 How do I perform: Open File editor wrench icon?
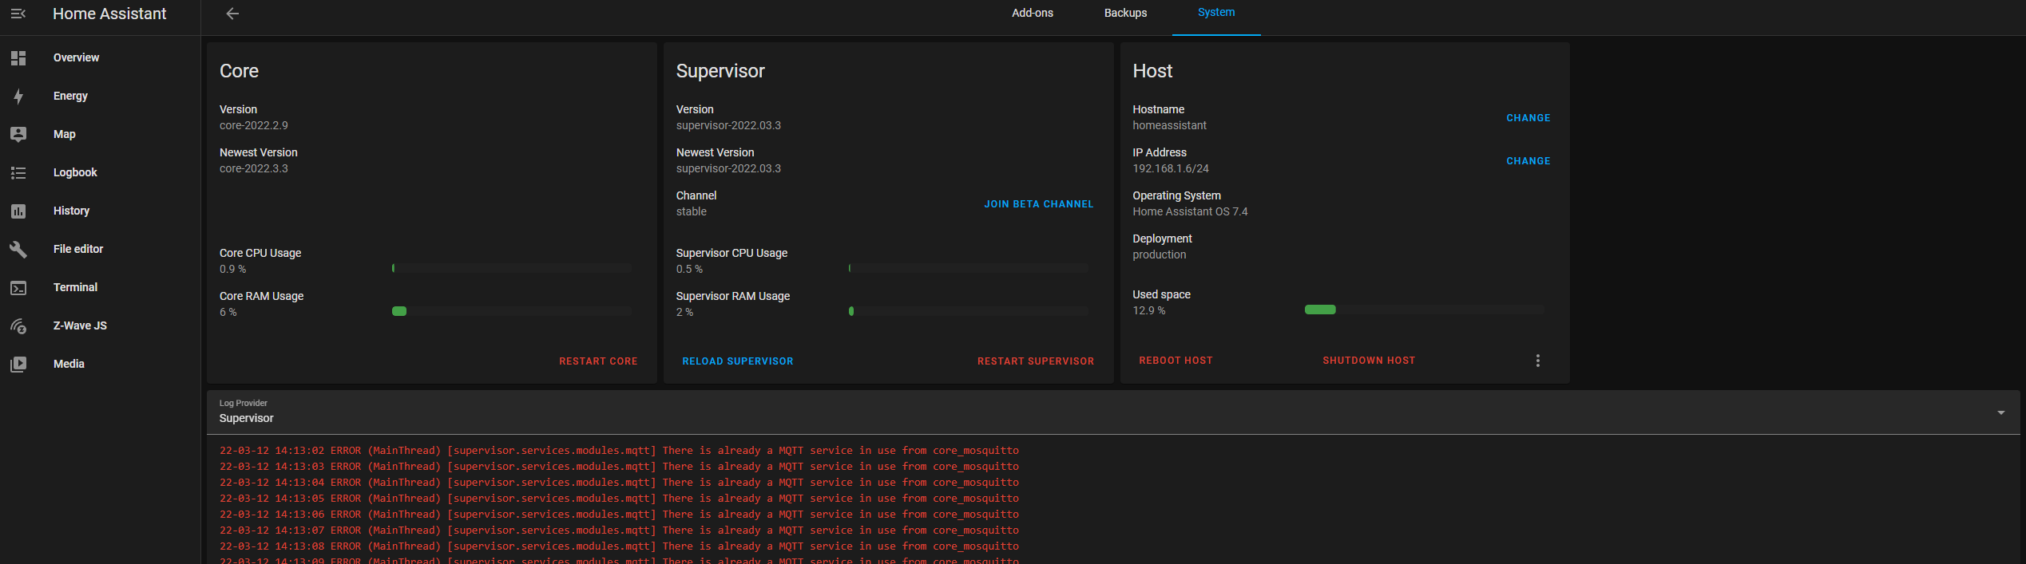point(18,249)
